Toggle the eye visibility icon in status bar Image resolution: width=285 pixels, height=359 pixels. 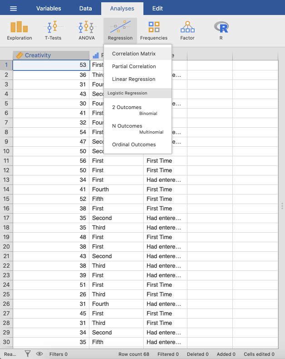(39, 354)
